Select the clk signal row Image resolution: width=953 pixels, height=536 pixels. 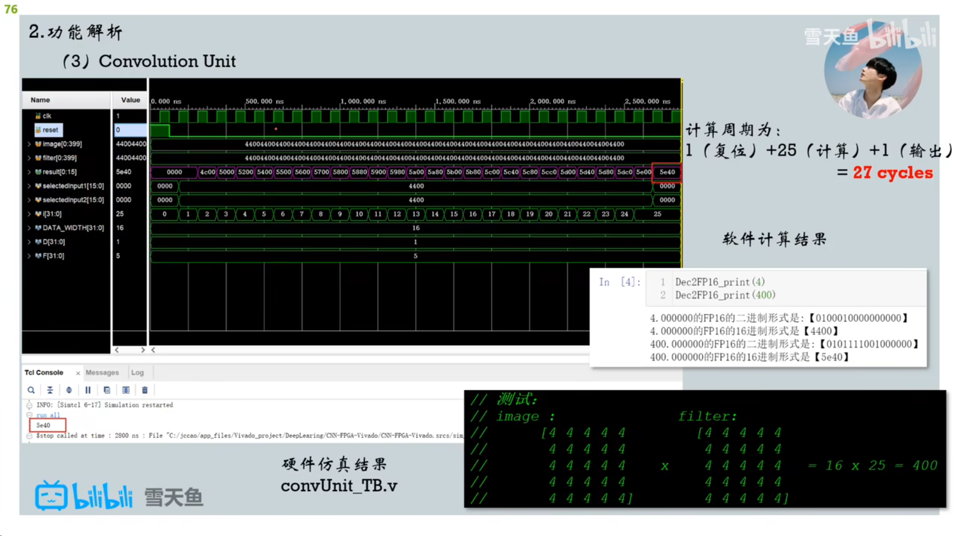[x=47, y=116]
